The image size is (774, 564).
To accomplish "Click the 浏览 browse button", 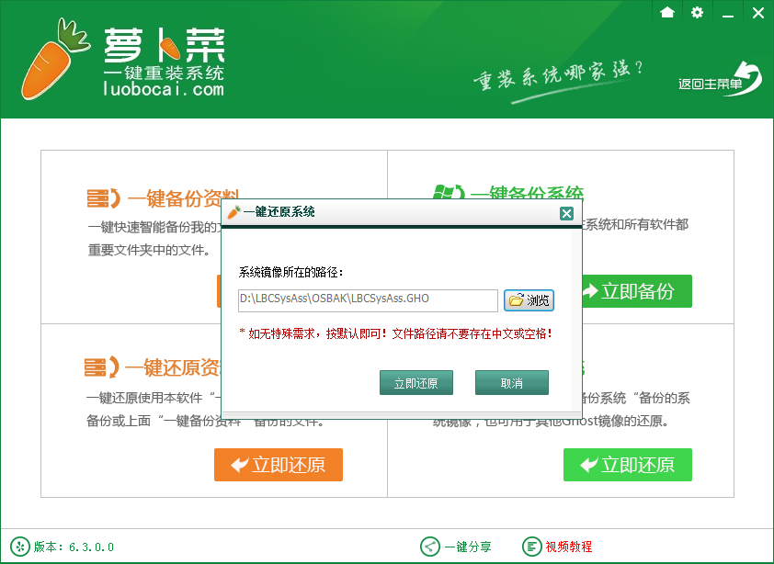I will (529, 300).
